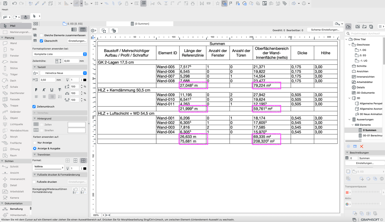
Task: Select the Bemaßung tool
Action: (16, 209)
